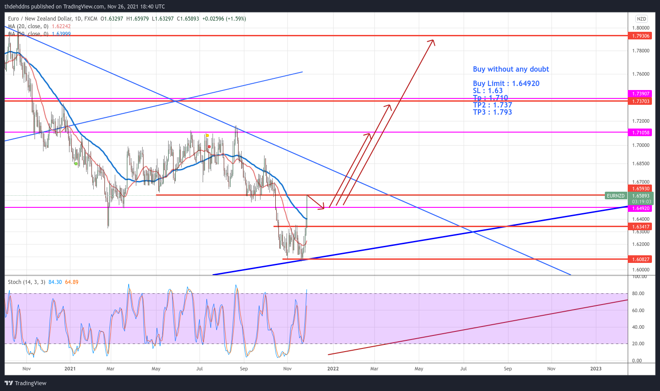The height and width of the screenshot is (391, 660).
Task: Open the NZD currency selector
Action: 642,19
